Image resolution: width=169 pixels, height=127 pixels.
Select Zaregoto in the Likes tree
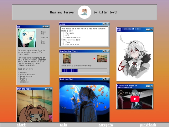(69, 33)
